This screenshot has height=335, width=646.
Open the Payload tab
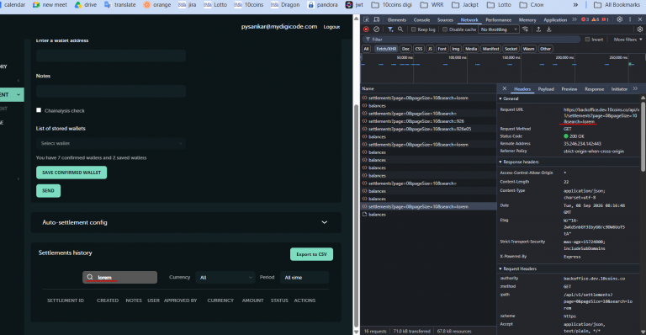546,89
